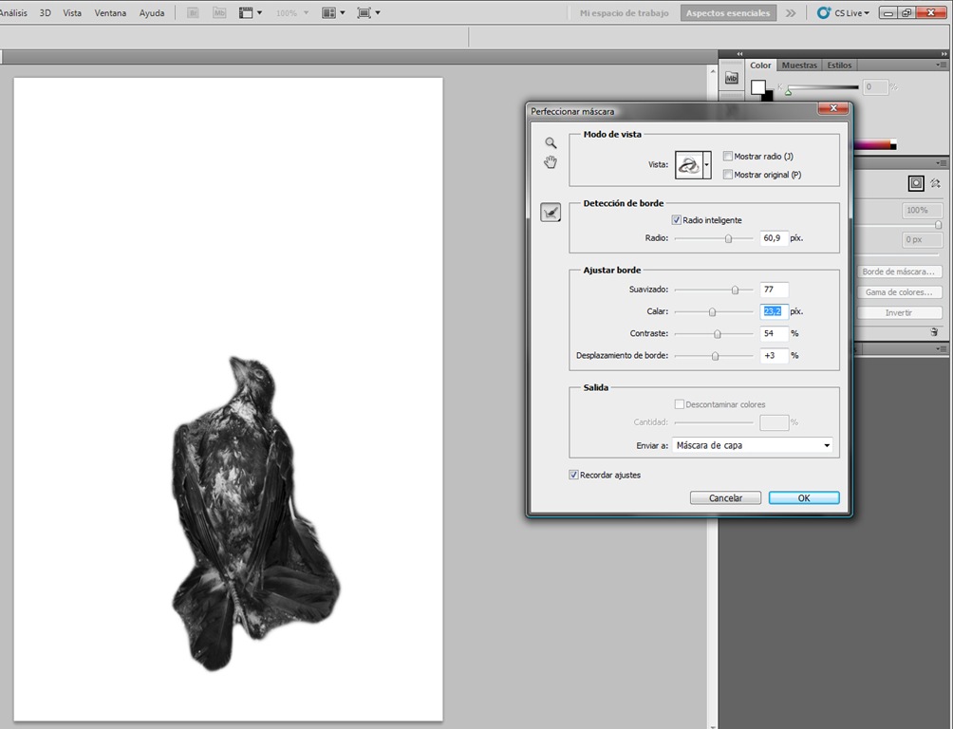The width and height of the screenshot is (953, 729).
Task: Expand the workspace switcher chevrons
Action: (791, 12)
